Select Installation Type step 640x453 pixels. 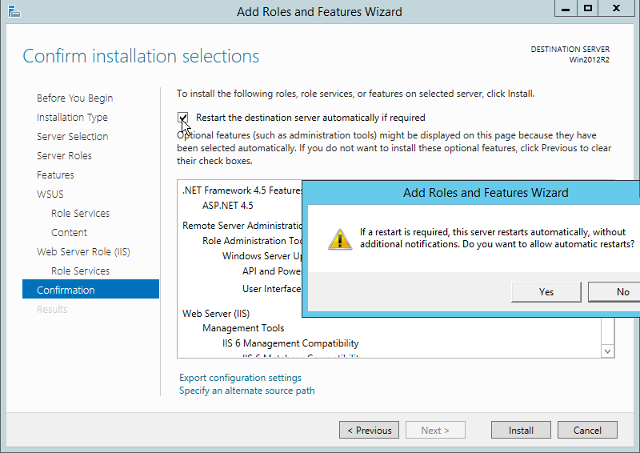tap(72, 117)
